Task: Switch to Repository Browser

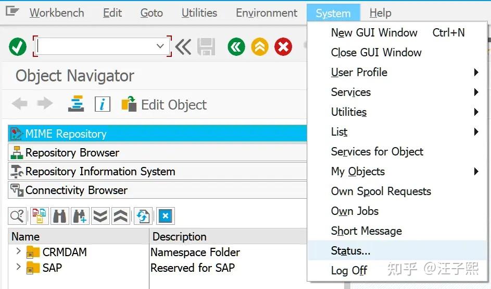Action: point(157,152)
